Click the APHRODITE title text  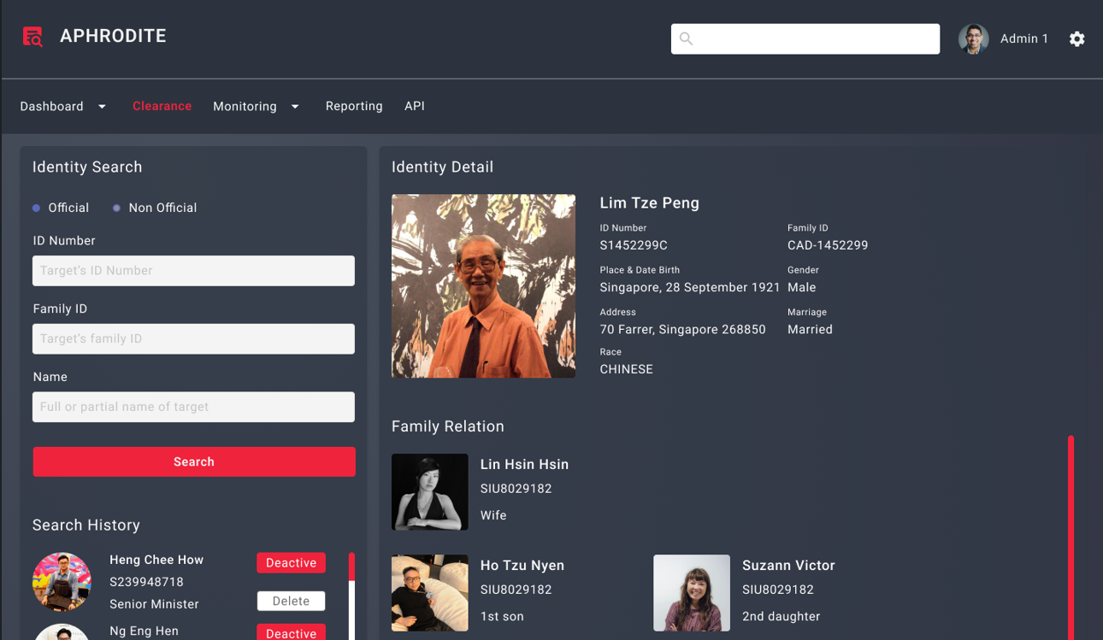coord(113,36)
